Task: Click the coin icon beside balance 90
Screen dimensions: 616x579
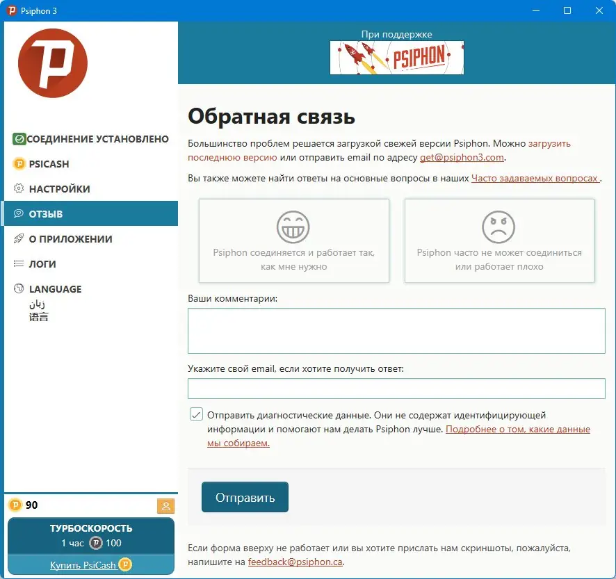Action: pos(15,505)
